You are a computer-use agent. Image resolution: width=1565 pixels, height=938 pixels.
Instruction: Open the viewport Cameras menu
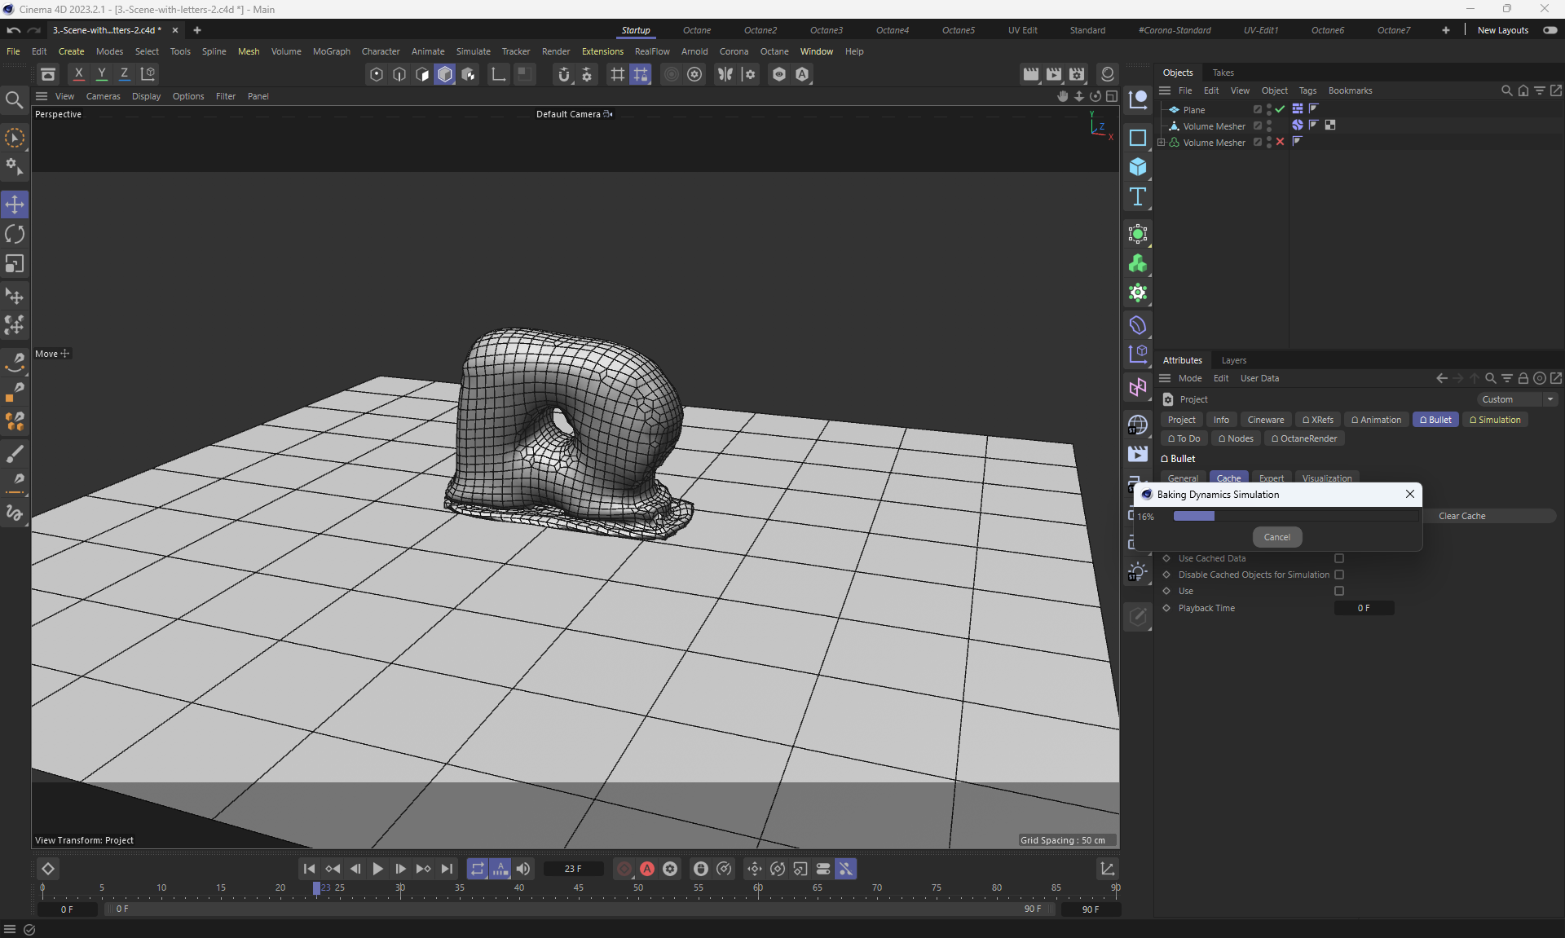(x=103, y=96)
